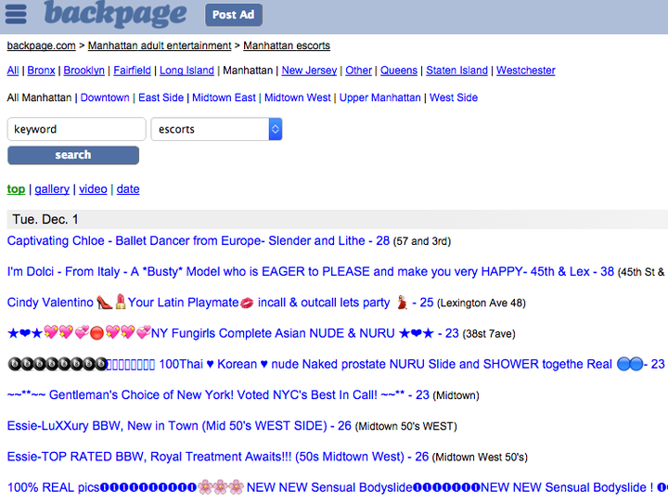668x504 pixels.
Task: Switch to the date view tab
Action: click(x=128, y=189)
